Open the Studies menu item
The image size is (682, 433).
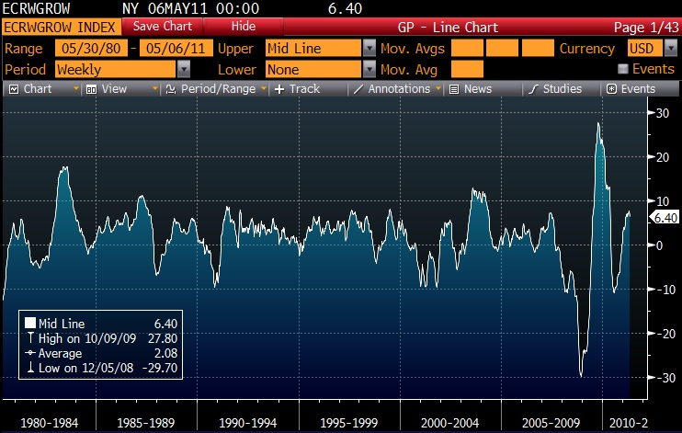(x=562, y=89)
